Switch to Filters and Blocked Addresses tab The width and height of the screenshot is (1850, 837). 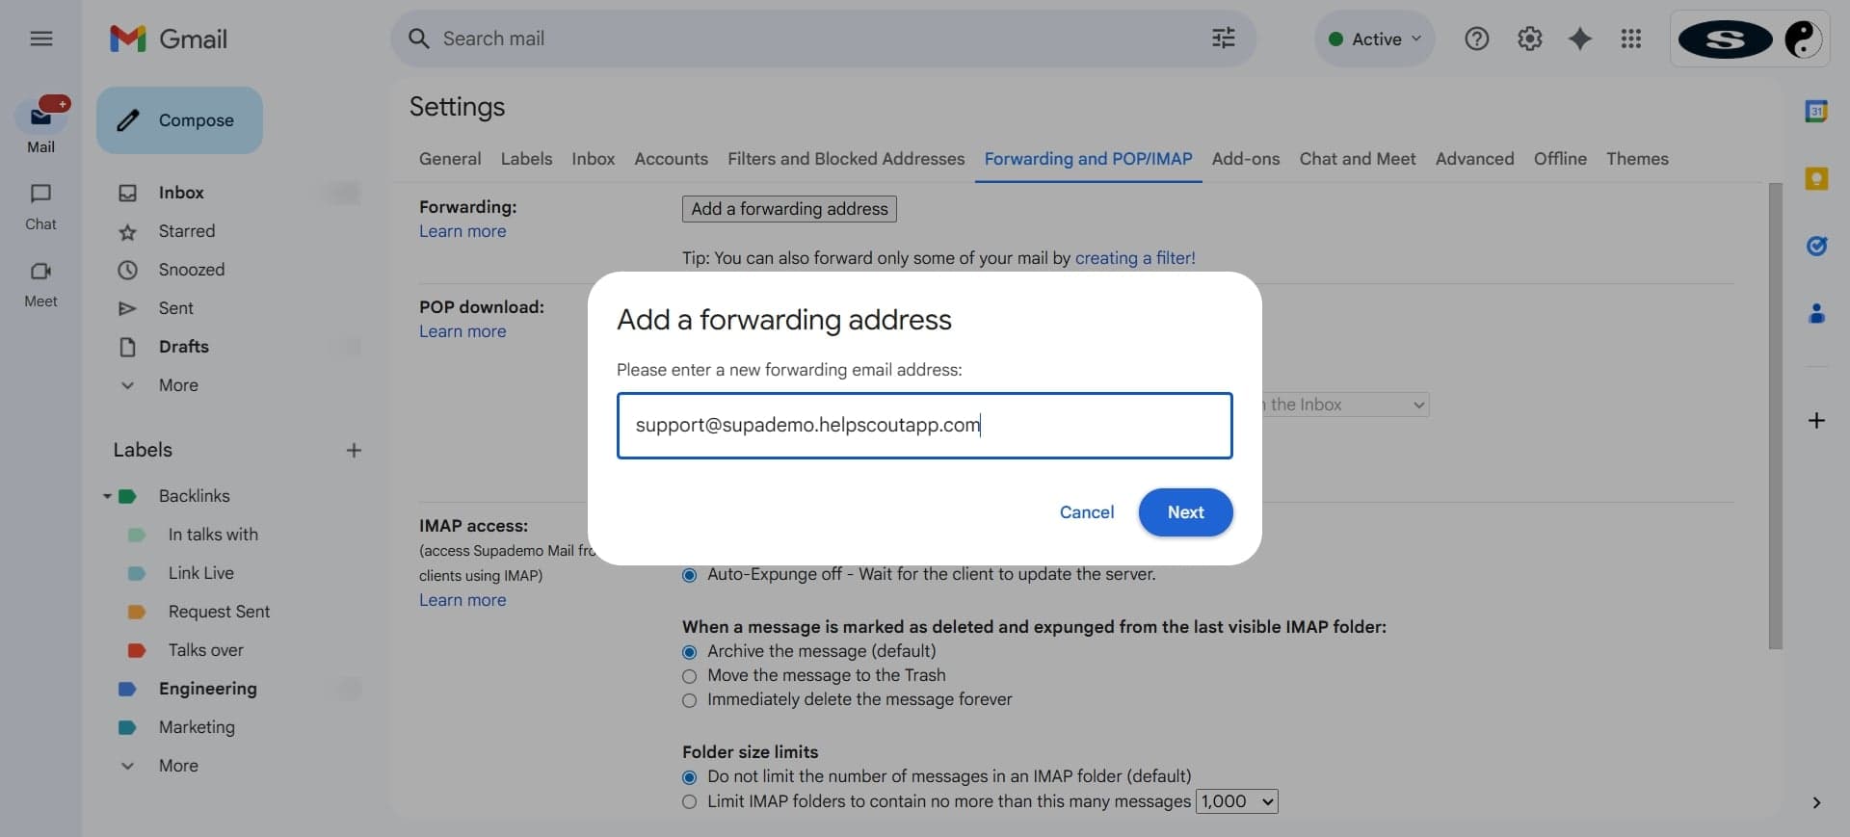click(845, 159)
